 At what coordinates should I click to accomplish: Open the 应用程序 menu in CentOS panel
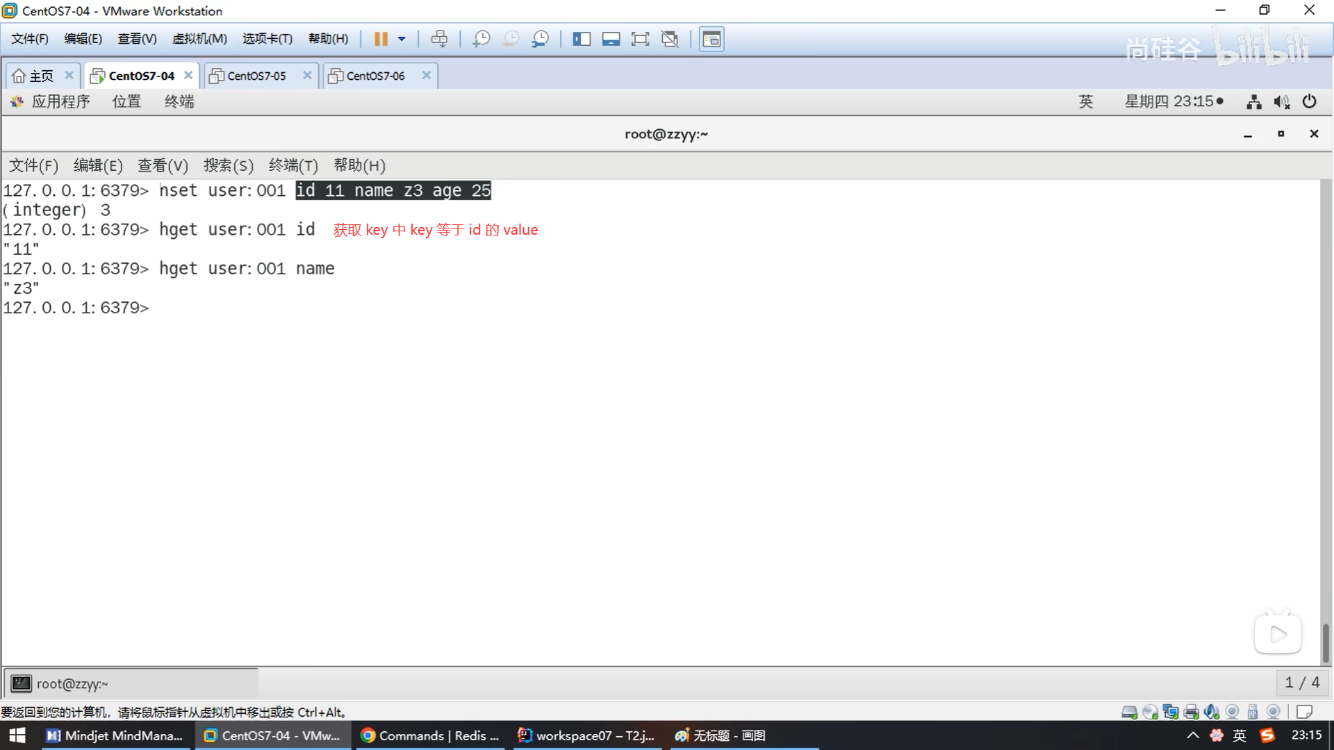tap(60, 101)
